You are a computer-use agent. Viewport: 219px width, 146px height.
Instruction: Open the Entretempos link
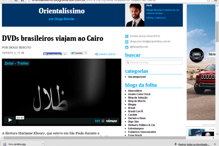136,128
